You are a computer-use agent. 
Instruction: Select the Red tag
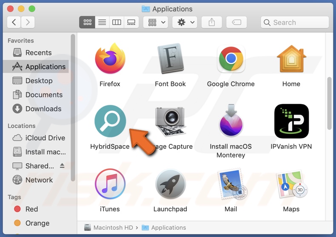[36, 209]
